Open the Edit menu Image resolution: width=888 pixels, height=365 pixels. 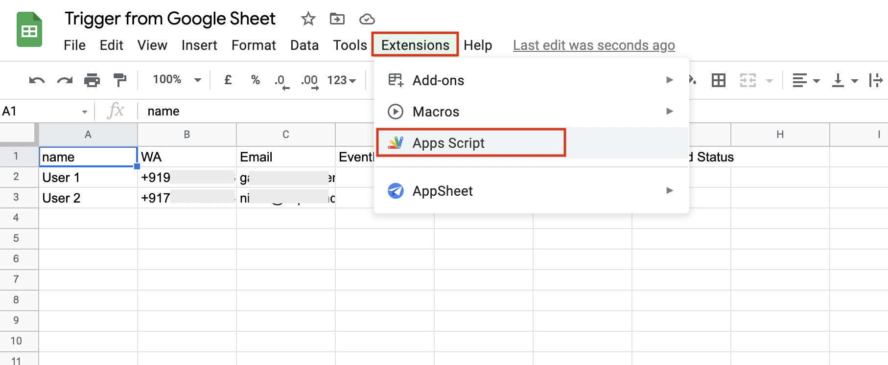pos(111,45)
